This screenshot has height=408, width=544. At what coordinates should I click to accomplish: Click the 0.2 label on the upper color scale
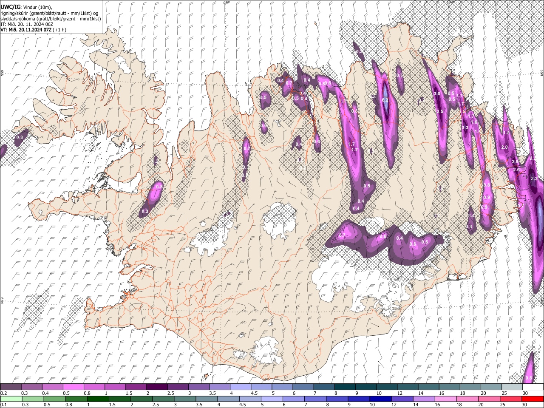tap(3, 393)
